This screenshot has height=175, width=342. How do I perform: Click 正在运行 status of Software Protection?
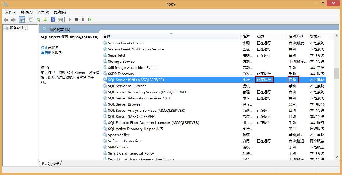[264, 141]
